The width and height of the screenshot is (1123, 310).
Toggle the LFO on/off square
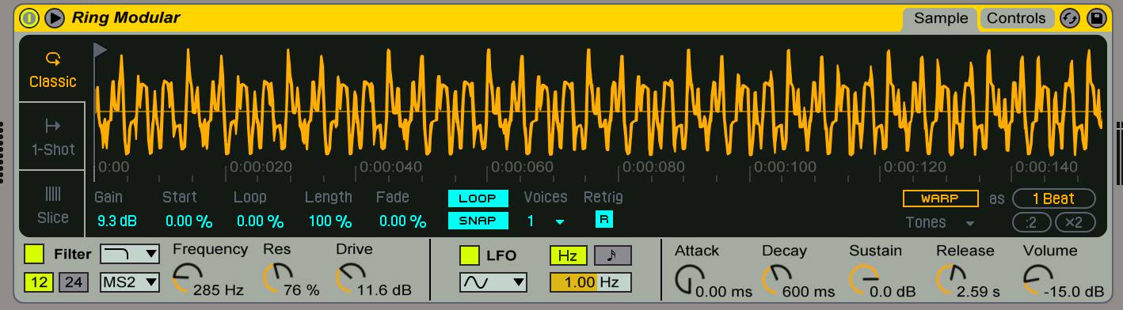pos(470,255)
